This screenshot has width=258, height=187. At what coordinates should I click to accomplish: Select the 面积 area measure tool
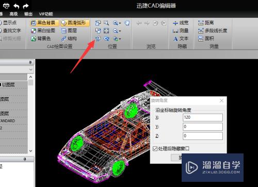(206, 38)
